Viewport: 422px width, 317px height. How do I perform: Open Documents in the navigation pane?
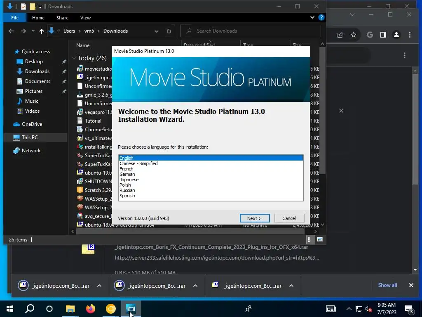tap(38, 81)
